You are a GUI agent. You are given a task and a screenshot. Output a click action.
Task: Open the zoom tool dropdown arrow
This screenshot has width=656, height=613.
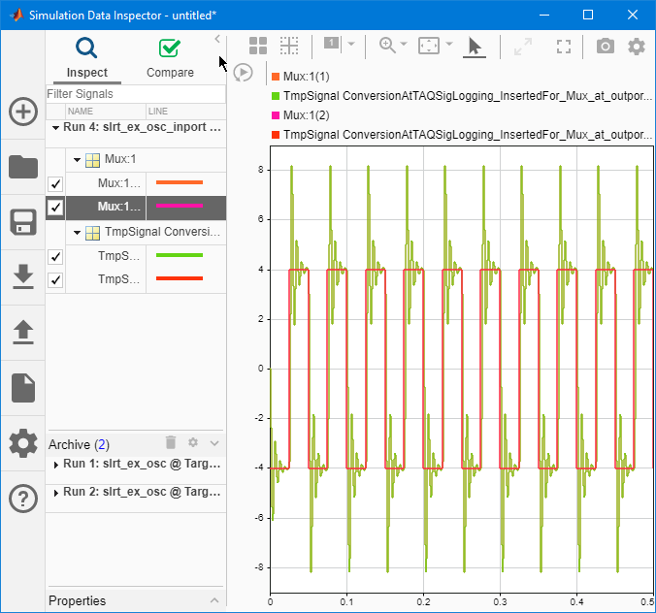[x=403, y=46]
